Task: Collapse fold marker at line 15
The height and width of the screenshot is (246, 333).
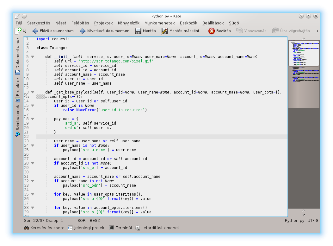Action: pos(33,105)
